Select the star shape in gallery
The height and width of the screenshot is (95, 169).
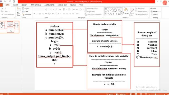point(119,14)
